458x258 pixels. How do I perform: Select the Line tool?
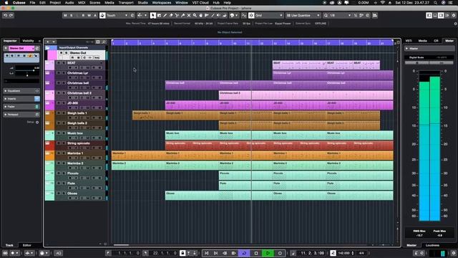point(213,15)
